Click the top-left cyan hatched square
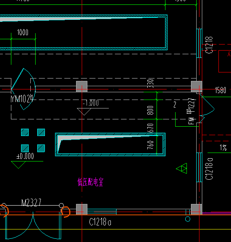The height and width of the screenshot is (242, 231). [25, 132]
